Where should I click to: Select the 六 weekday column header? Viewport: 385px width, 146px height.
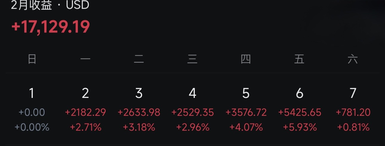click(353, 59)
